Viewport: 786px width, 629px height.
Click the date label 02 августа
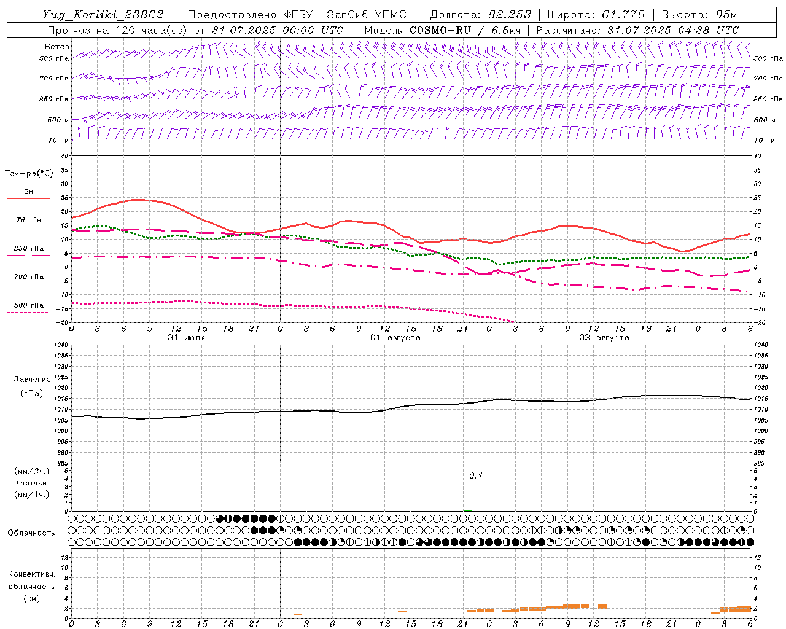click(x=604, y=338)
